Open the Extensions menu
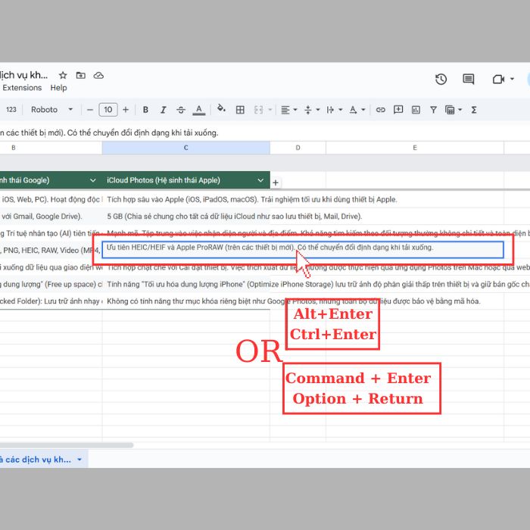Screen dimensions: 530x530 pyautogui.click(x=22, y=88)
